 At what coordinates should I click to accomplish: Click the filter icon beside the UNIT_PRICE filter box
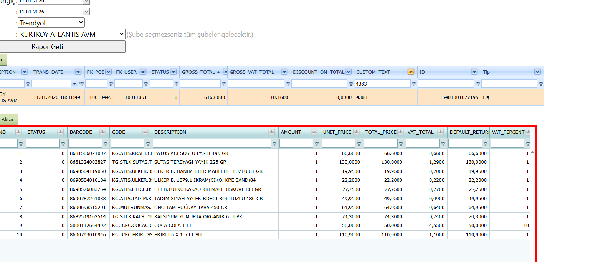[x=359, y=143]
